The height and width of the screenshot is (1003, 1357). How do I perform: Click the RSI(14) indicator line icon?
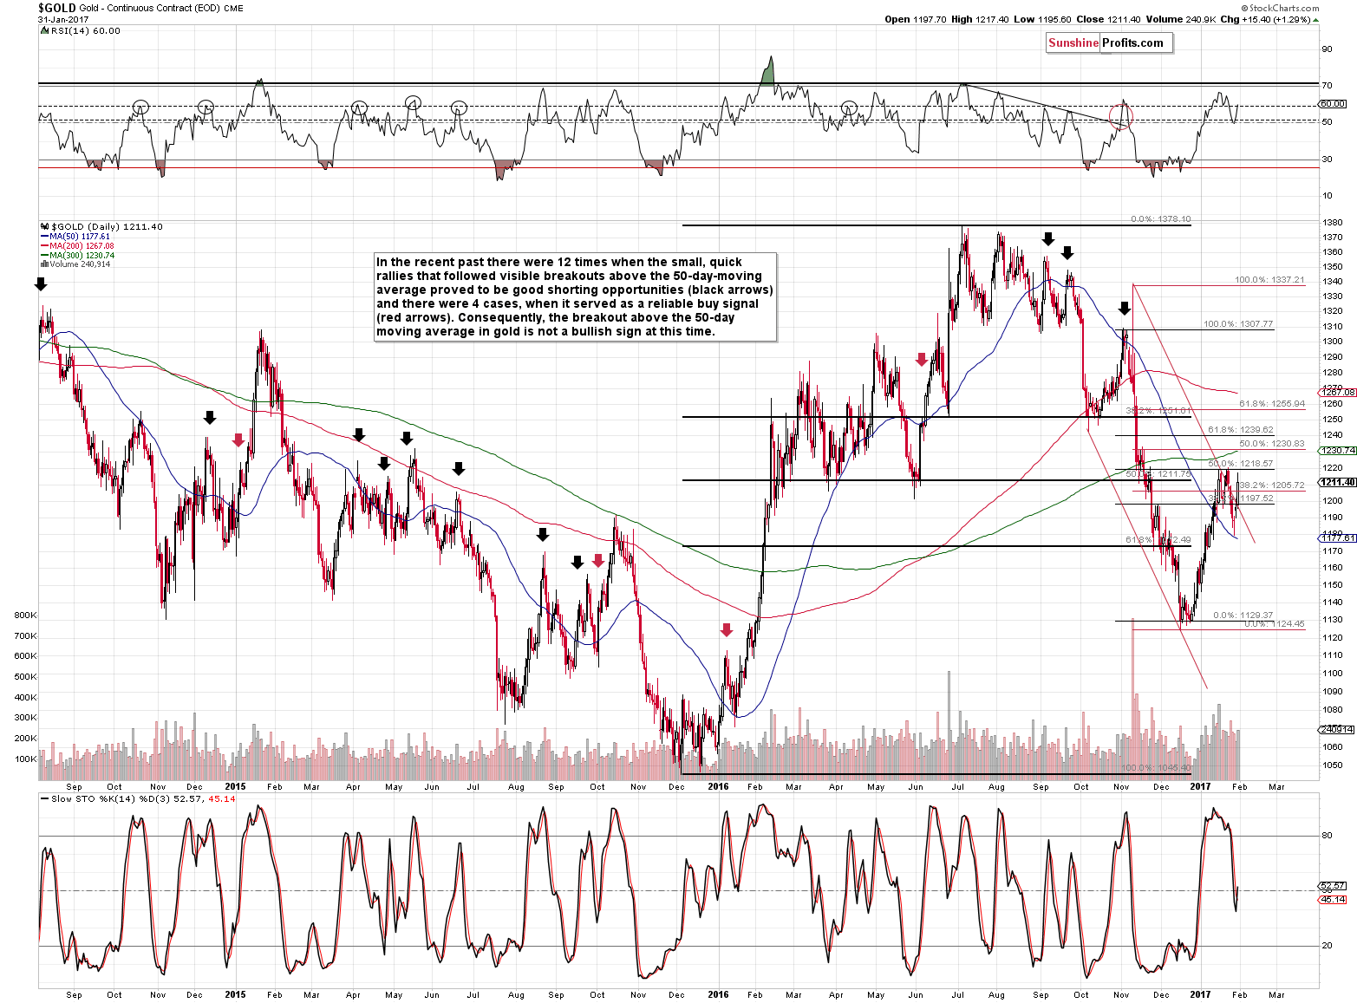pyautogui.click(x=44, y=30)
